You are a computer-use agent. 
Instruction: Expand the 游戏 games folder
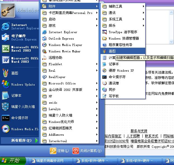coord(70,26)
